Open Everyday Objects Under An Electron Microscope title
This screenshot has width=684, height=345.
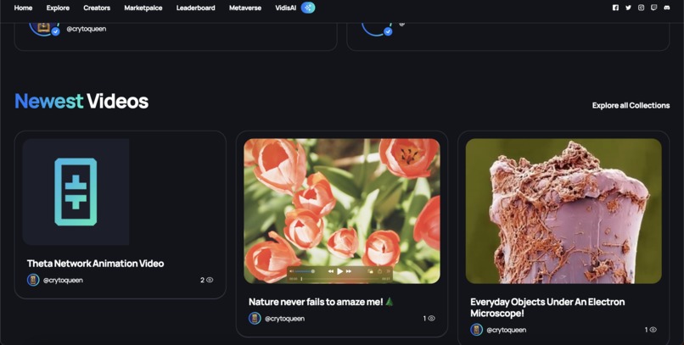pos(547,308)
